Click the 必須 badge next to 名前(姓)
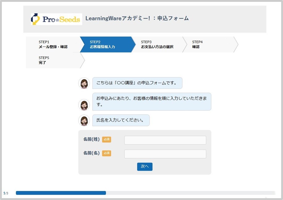Image resolution: width=283 pixels, height=200 pixels. pos(107,140)
